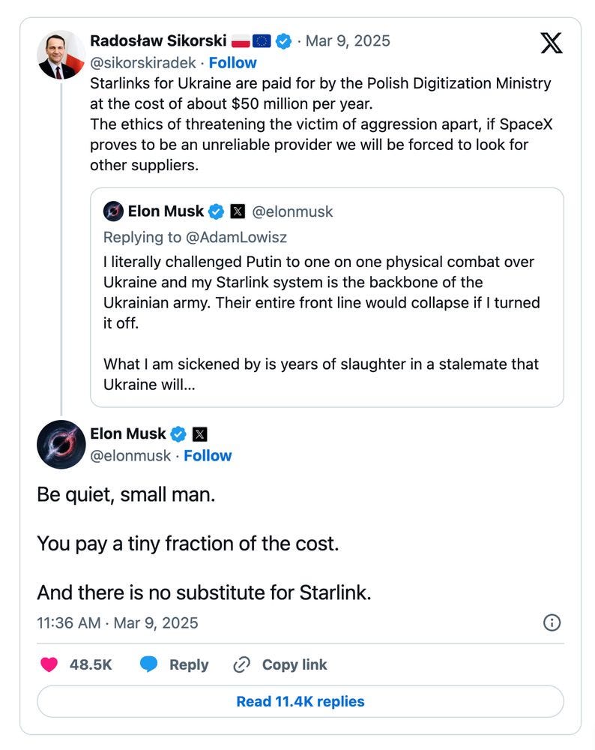Open the quoted tweet replying to @AdamLowisz
595x750 pixels.
point(327,315)
